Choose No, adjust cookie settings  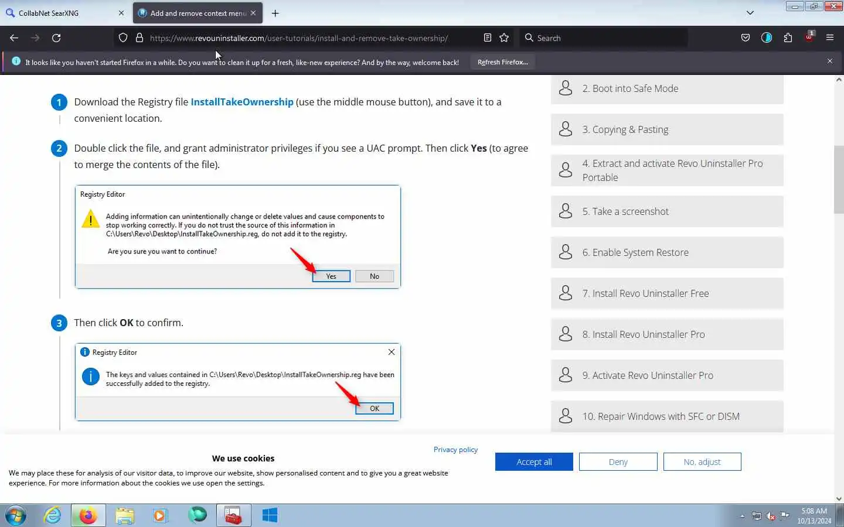point(702,462)
